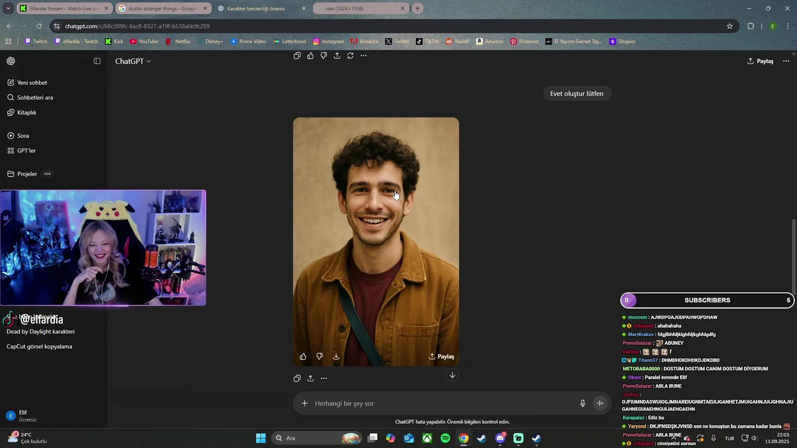Open the Xbox app from taskbar
The width and height of the screenshot is (797, 448).
coord(427,438)
